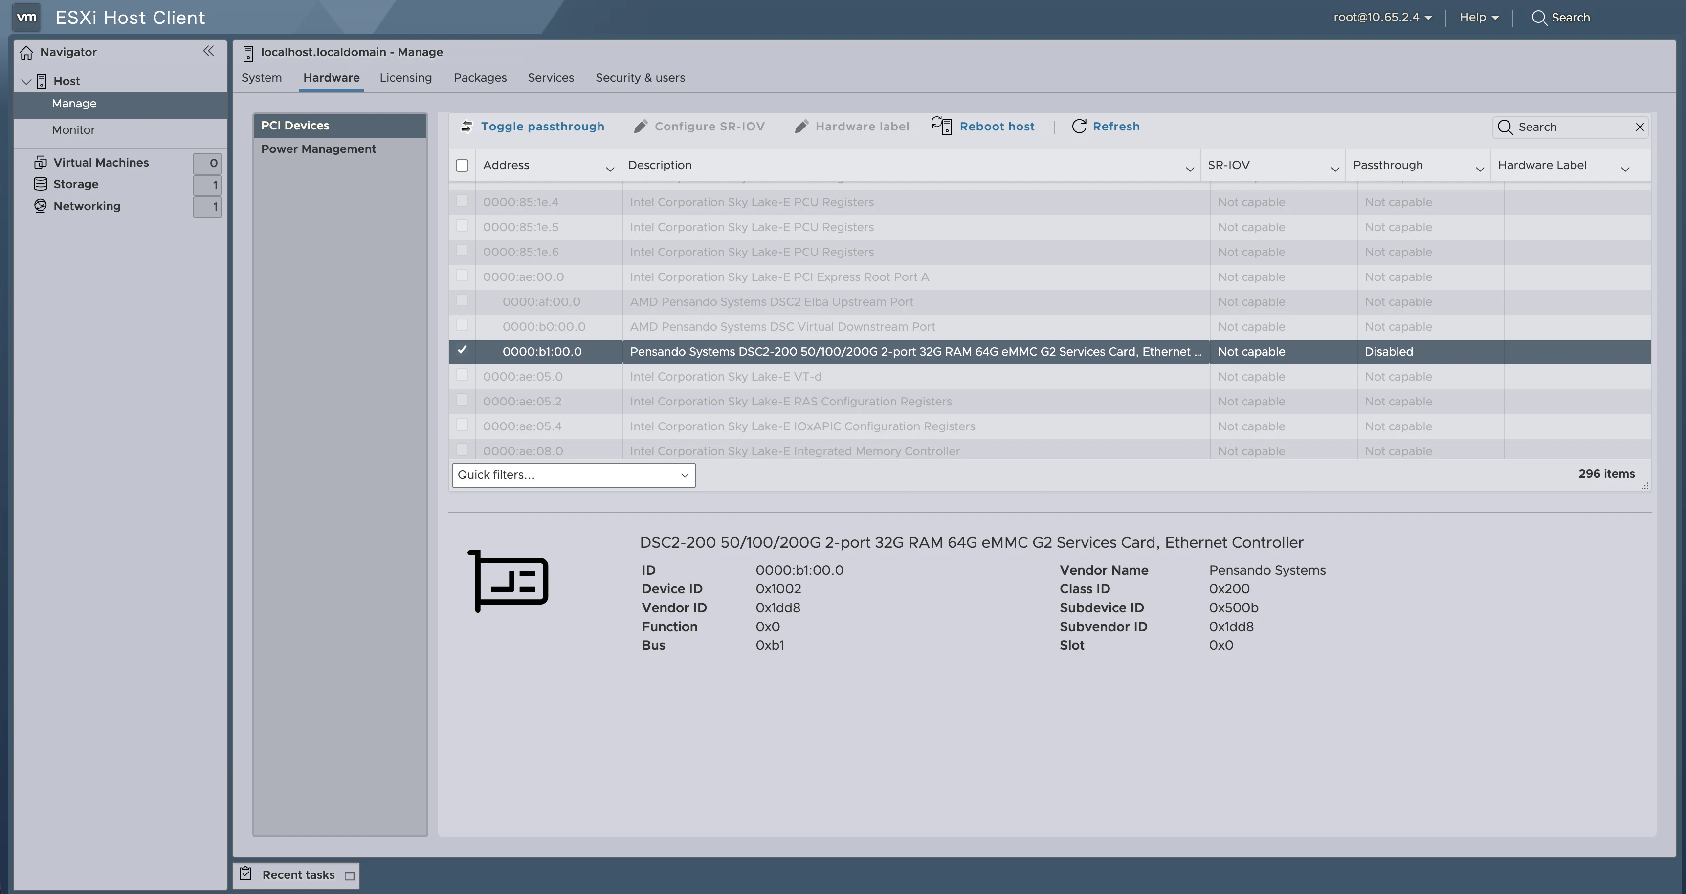1686x894 pixels.
Task: Click the Recent tasks label
Action: coord(298,875)
